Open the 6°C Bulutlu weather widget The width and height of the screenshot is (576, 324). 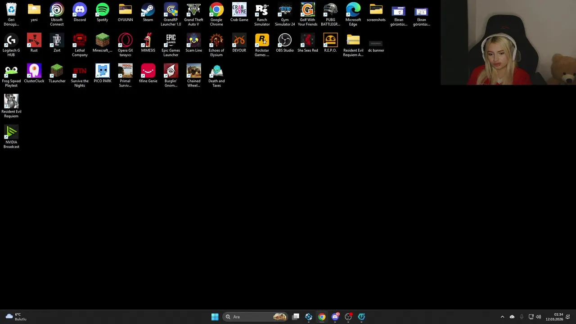coord(16,317)
